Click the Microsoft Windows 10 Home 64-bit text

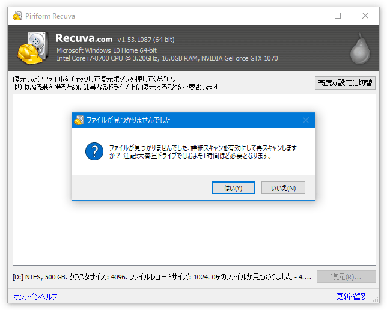(106, 50)
